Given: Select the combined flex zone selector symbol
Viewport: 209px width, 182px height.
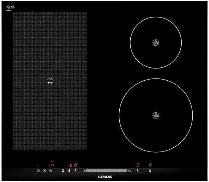Looking at the screenshot, I should click(x=69, y=171).
